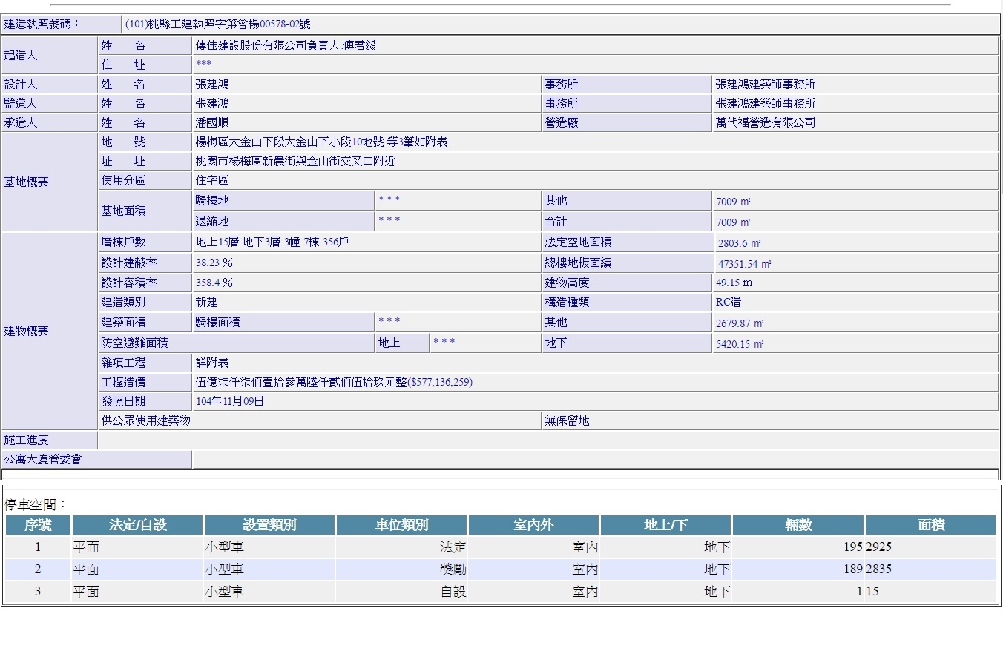1003x657 pixels.
Task: Click building coverage value 38.23 %
Action: coord(214,263)
